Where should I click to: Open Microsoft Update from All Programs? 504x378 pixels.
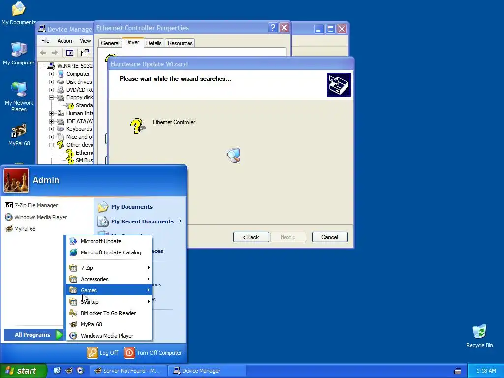109,241
